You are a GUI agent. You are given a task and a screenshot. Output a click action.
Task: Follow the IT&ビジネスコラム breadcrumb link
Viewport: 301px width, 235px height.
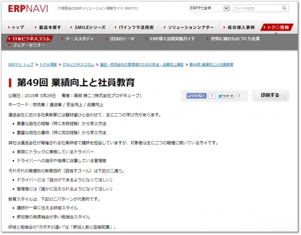coord(78,64)
